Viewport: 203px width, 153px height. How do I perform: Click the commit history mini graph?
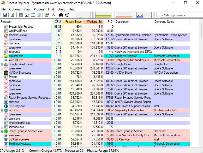click(x=103, y=15)
